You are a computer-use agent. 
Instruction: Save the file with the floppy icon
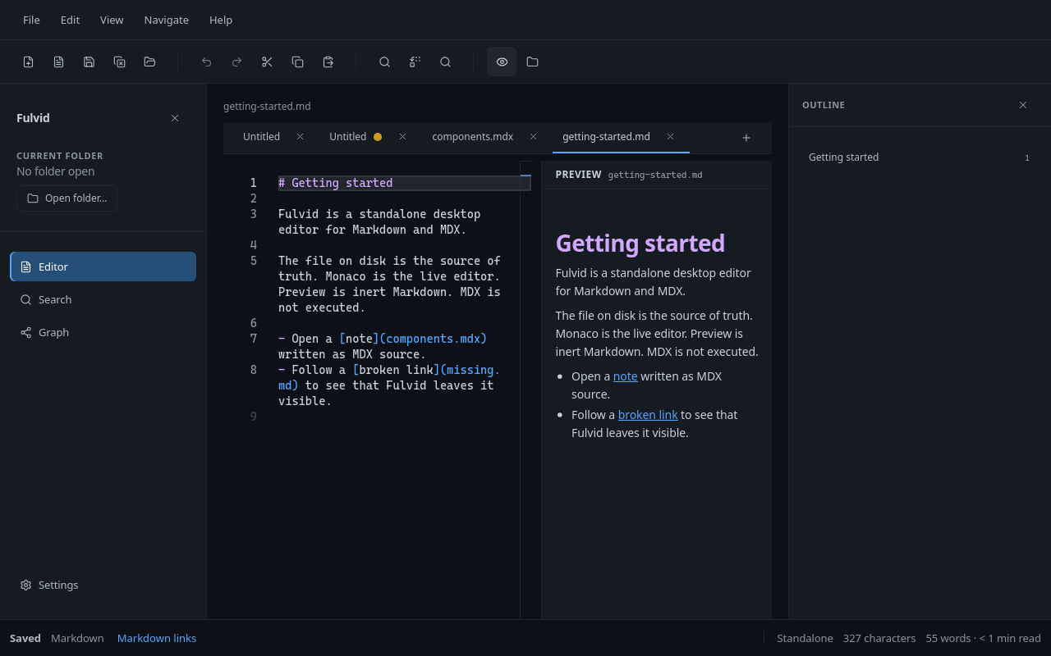[x=89, y=61]
